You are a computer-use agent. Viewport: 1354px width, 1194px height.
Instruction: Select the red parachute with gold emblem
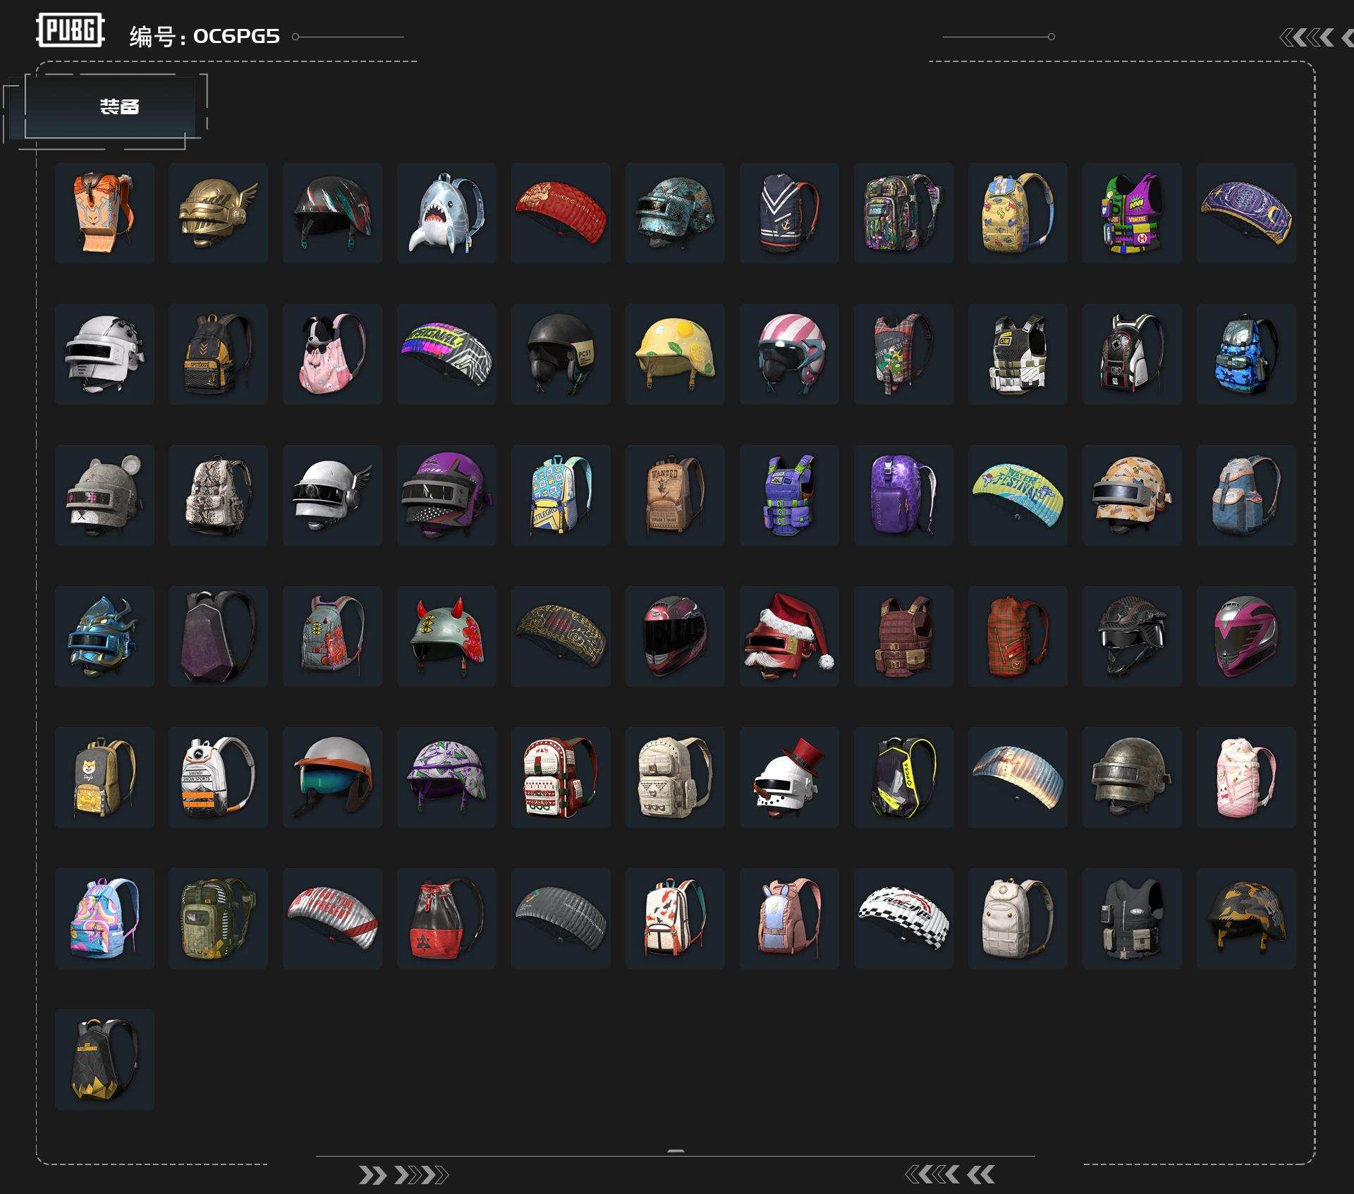[x=561, y=213]
